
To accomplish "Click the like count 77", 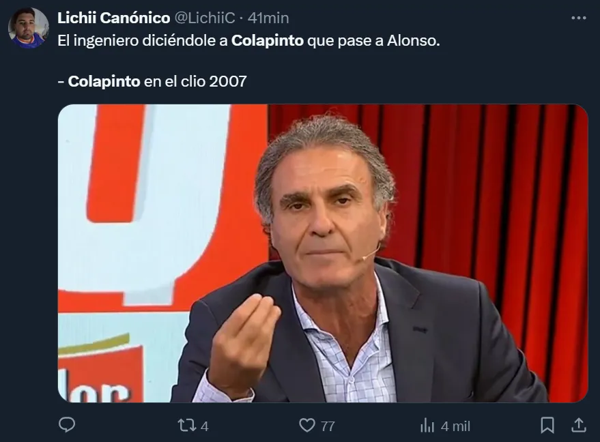I will point(328,426).
